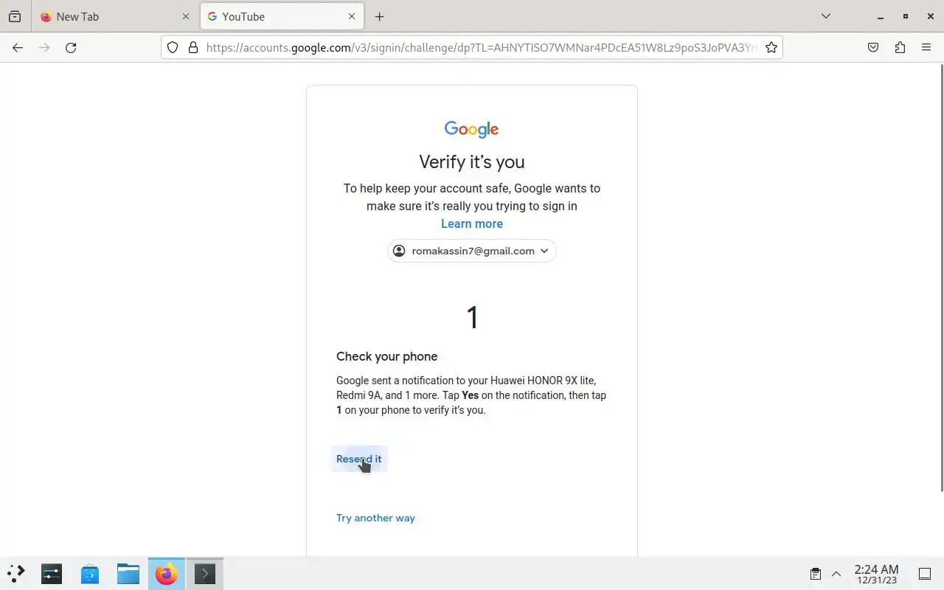This screenshot has width=944, height=590.
Task: Reload the current page
Action: 71,47
